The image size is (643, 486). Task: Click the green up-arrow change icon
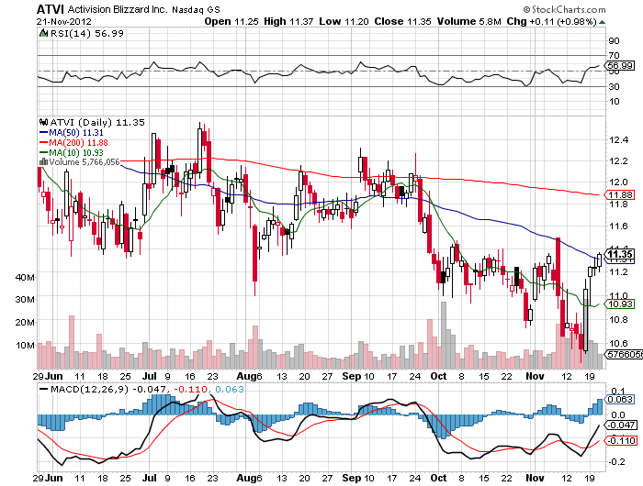coord(602,22)
